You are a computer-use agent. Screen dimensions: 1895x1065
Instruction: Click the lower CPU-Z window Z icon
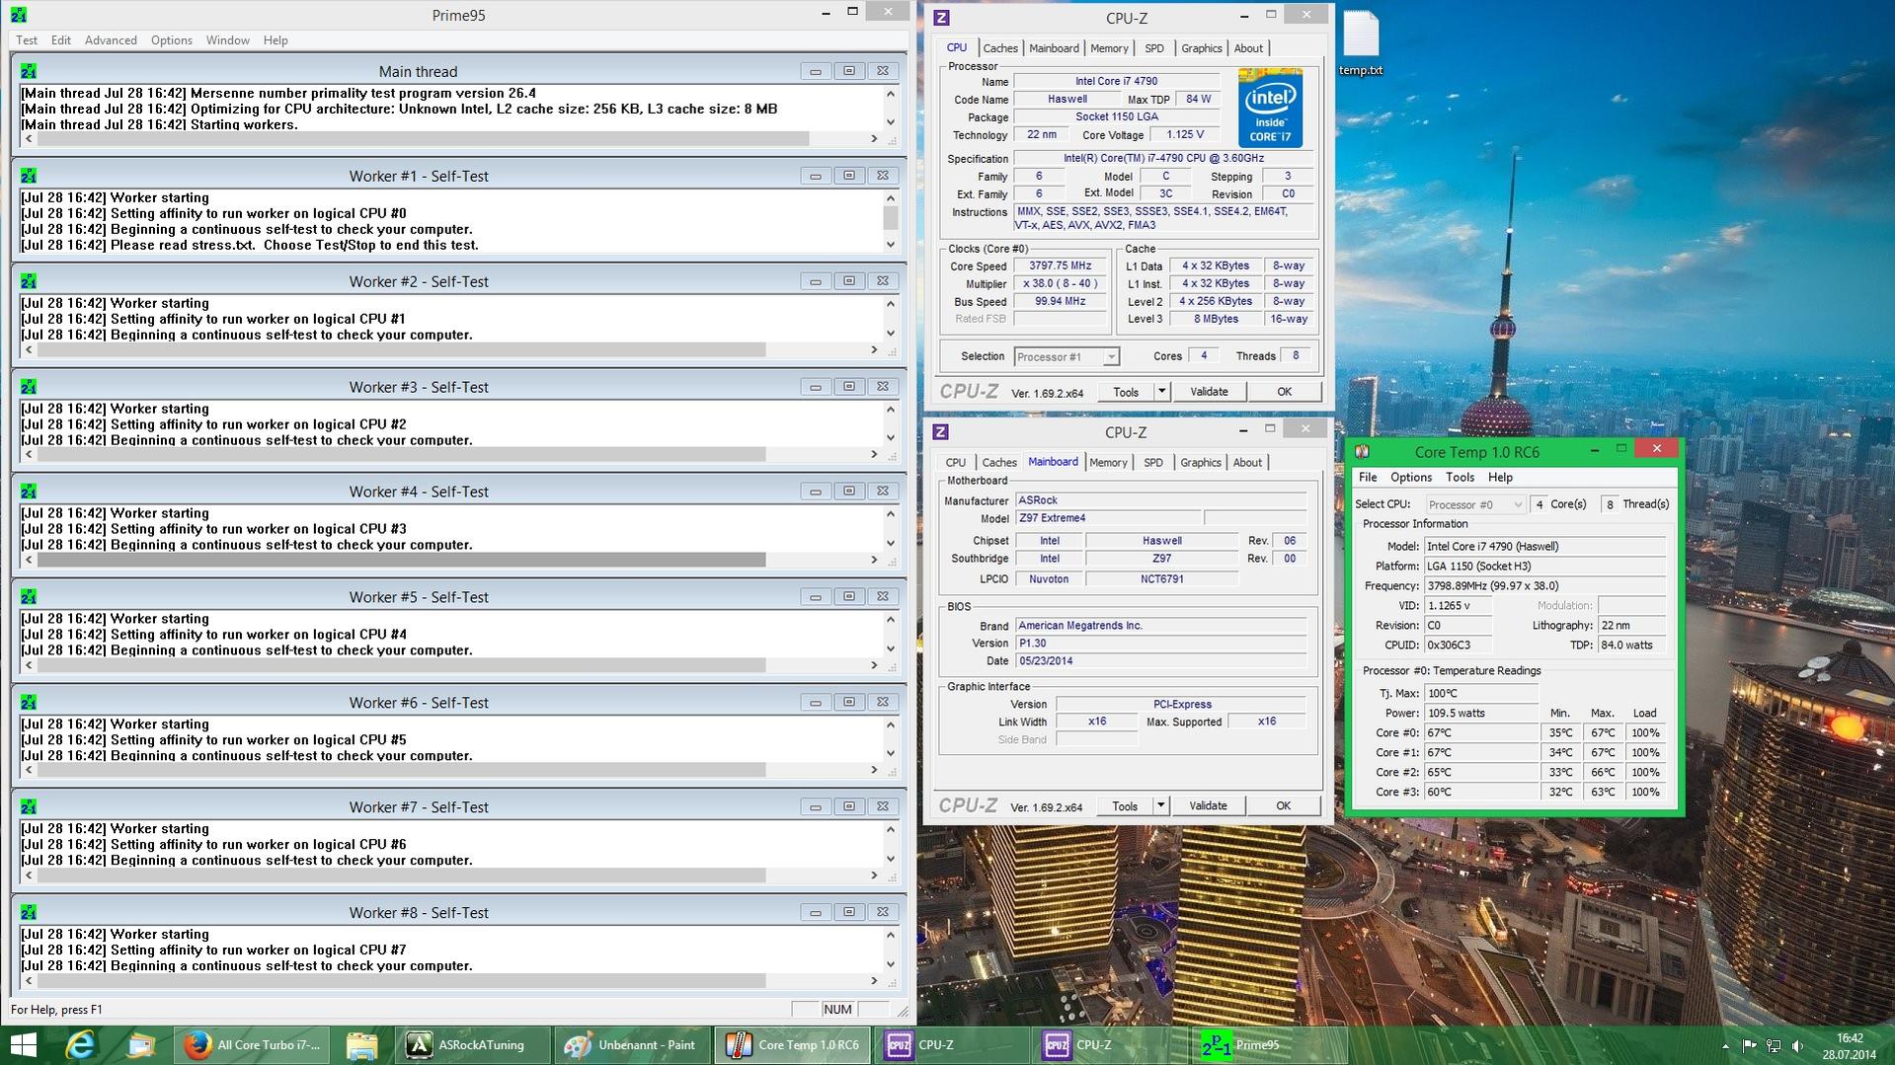(x=940, y=431)
